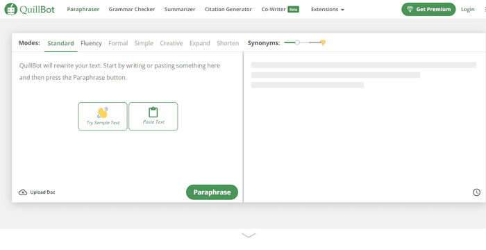Click the Paraphrase button
The image size is (486, 250).
coord(212,192)
